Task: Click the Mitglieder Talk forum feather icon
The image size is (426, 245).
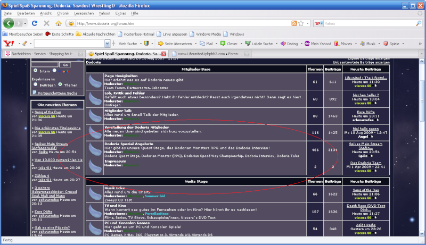Action: coord(95,116)
